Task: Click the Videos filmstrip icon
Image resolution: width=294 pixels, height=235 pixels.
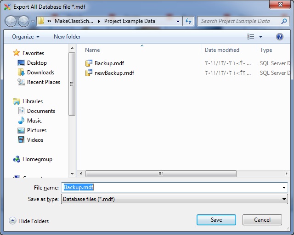Action: [x=21, y=140]
